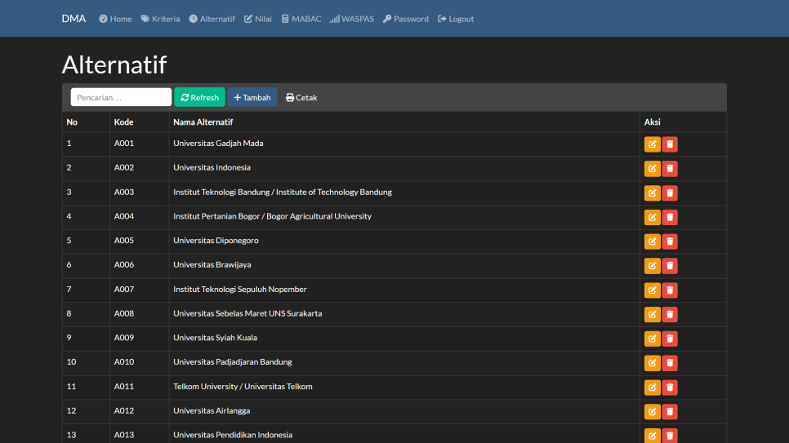Image resolution: width=789 pixels, height=443 pixels.
Task: Edit Institut Pertanian Bogor row
Action: [652, 217]
